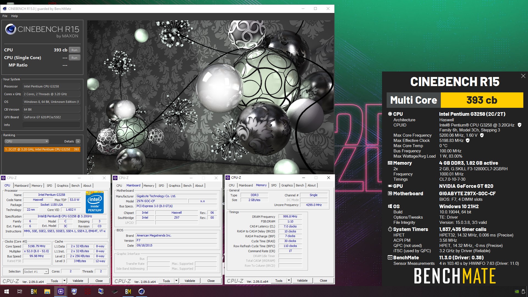Click the Tools button in the first CPU-Z window
The image size is (528, 297).
[54, 281]
